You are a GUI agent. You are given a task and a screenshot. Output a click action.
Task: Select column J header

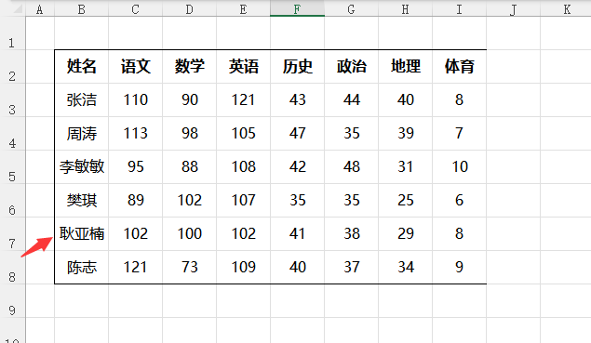(513, 9)
